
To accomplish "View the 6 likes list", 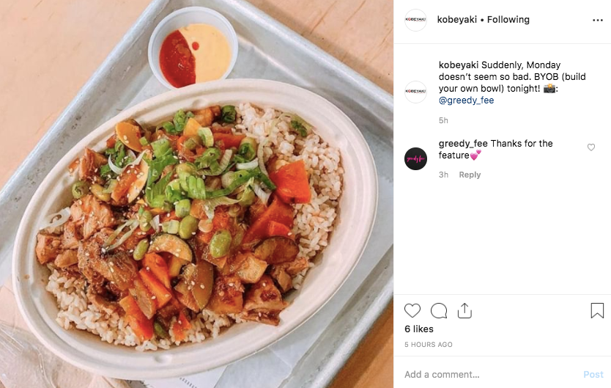I will point(419,329).
